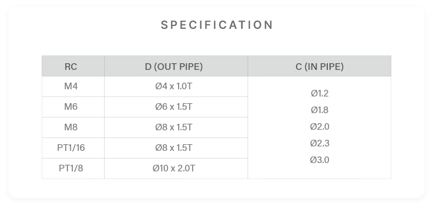Select the Ø8 x 1.5T cell beside PT1/16
The width and height of the screenshot is (433, 208).
pos(176,148)
